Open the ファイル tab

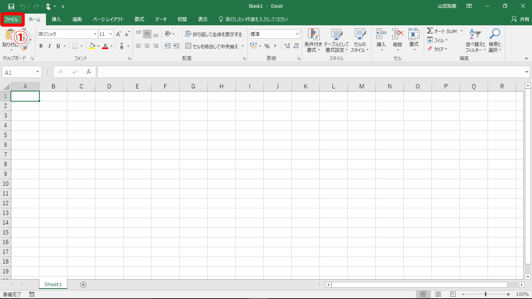tap(11, 19)
